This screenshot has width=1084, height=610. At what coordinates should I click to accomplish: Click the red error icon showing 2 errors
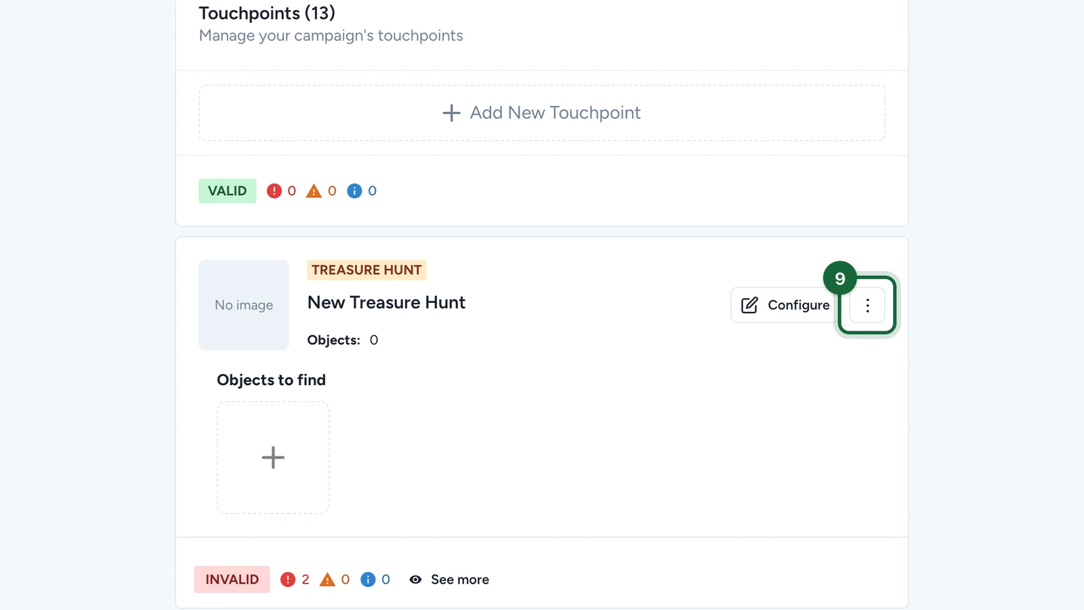[288, 579]
